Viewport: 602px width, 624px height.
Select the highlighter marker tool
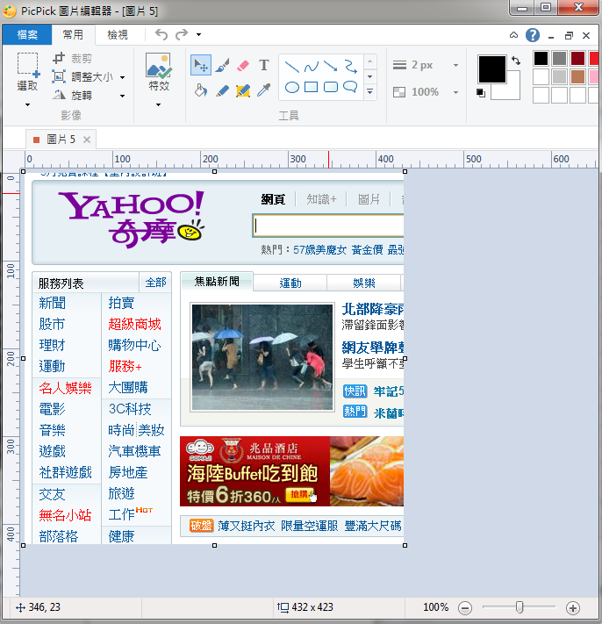click(243, 90)
